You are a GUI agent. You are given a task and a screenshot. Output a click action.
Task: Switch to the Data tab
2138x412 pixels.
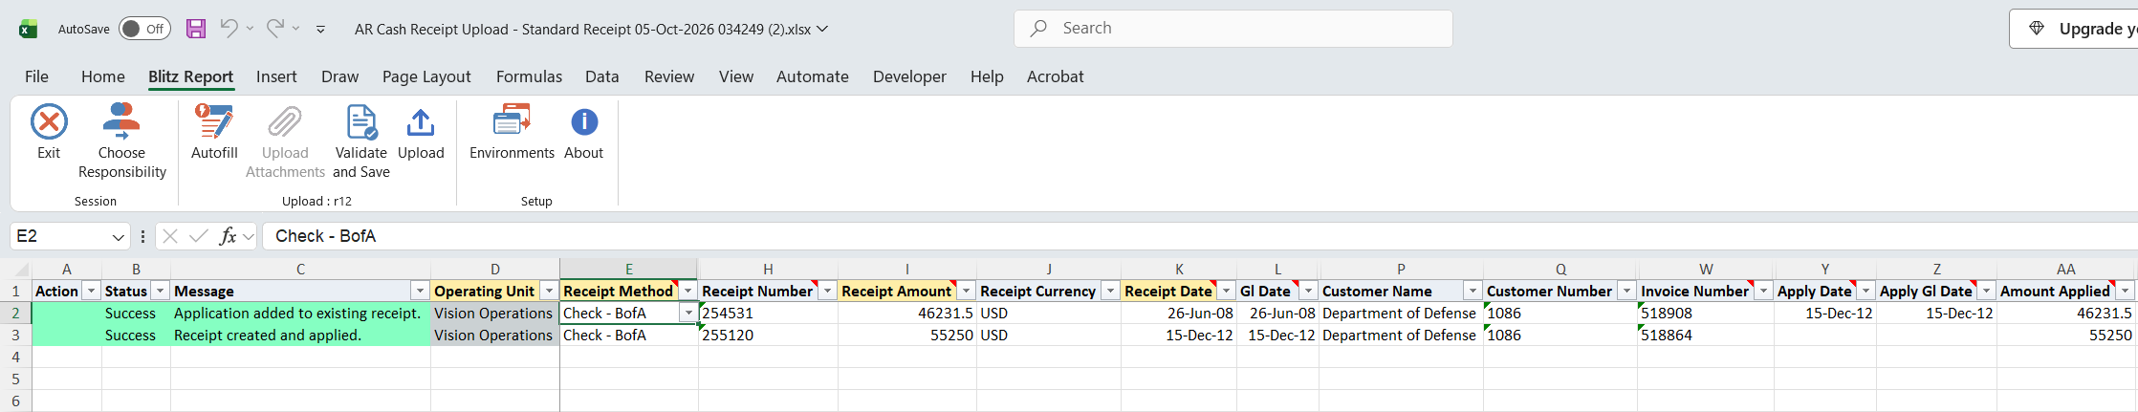[602, 76]
